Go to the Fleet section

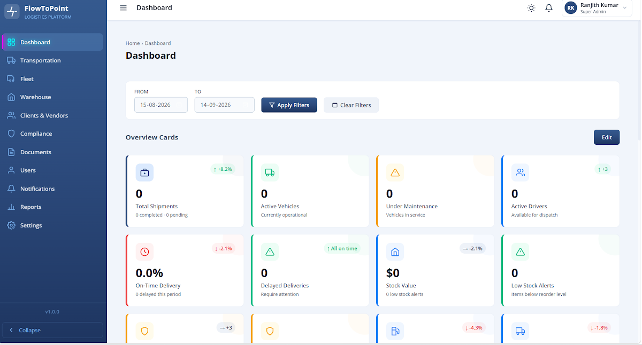[52, 79]
